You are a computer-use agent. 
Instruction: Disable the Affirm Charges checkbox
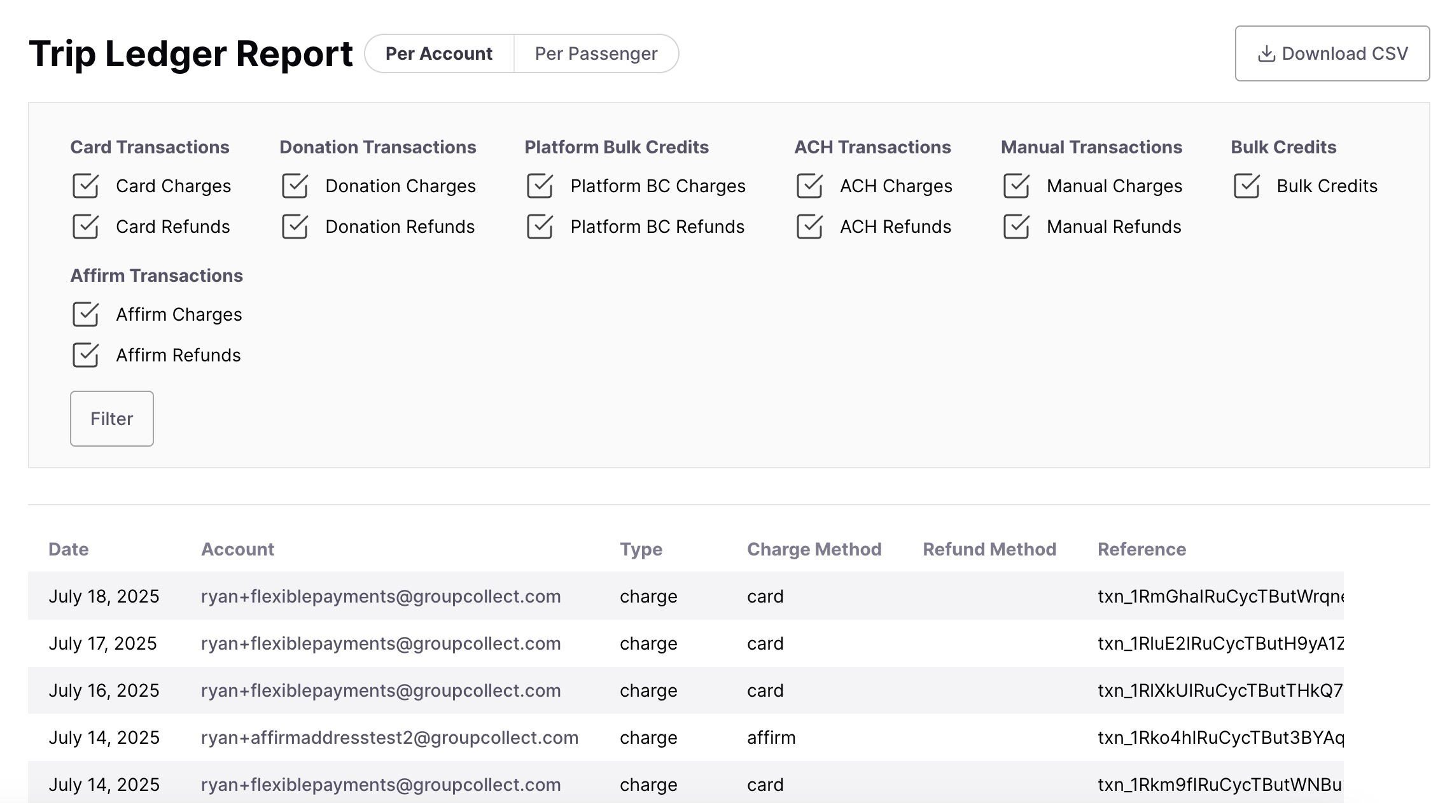pyautogui.click(x=85, y=314)
